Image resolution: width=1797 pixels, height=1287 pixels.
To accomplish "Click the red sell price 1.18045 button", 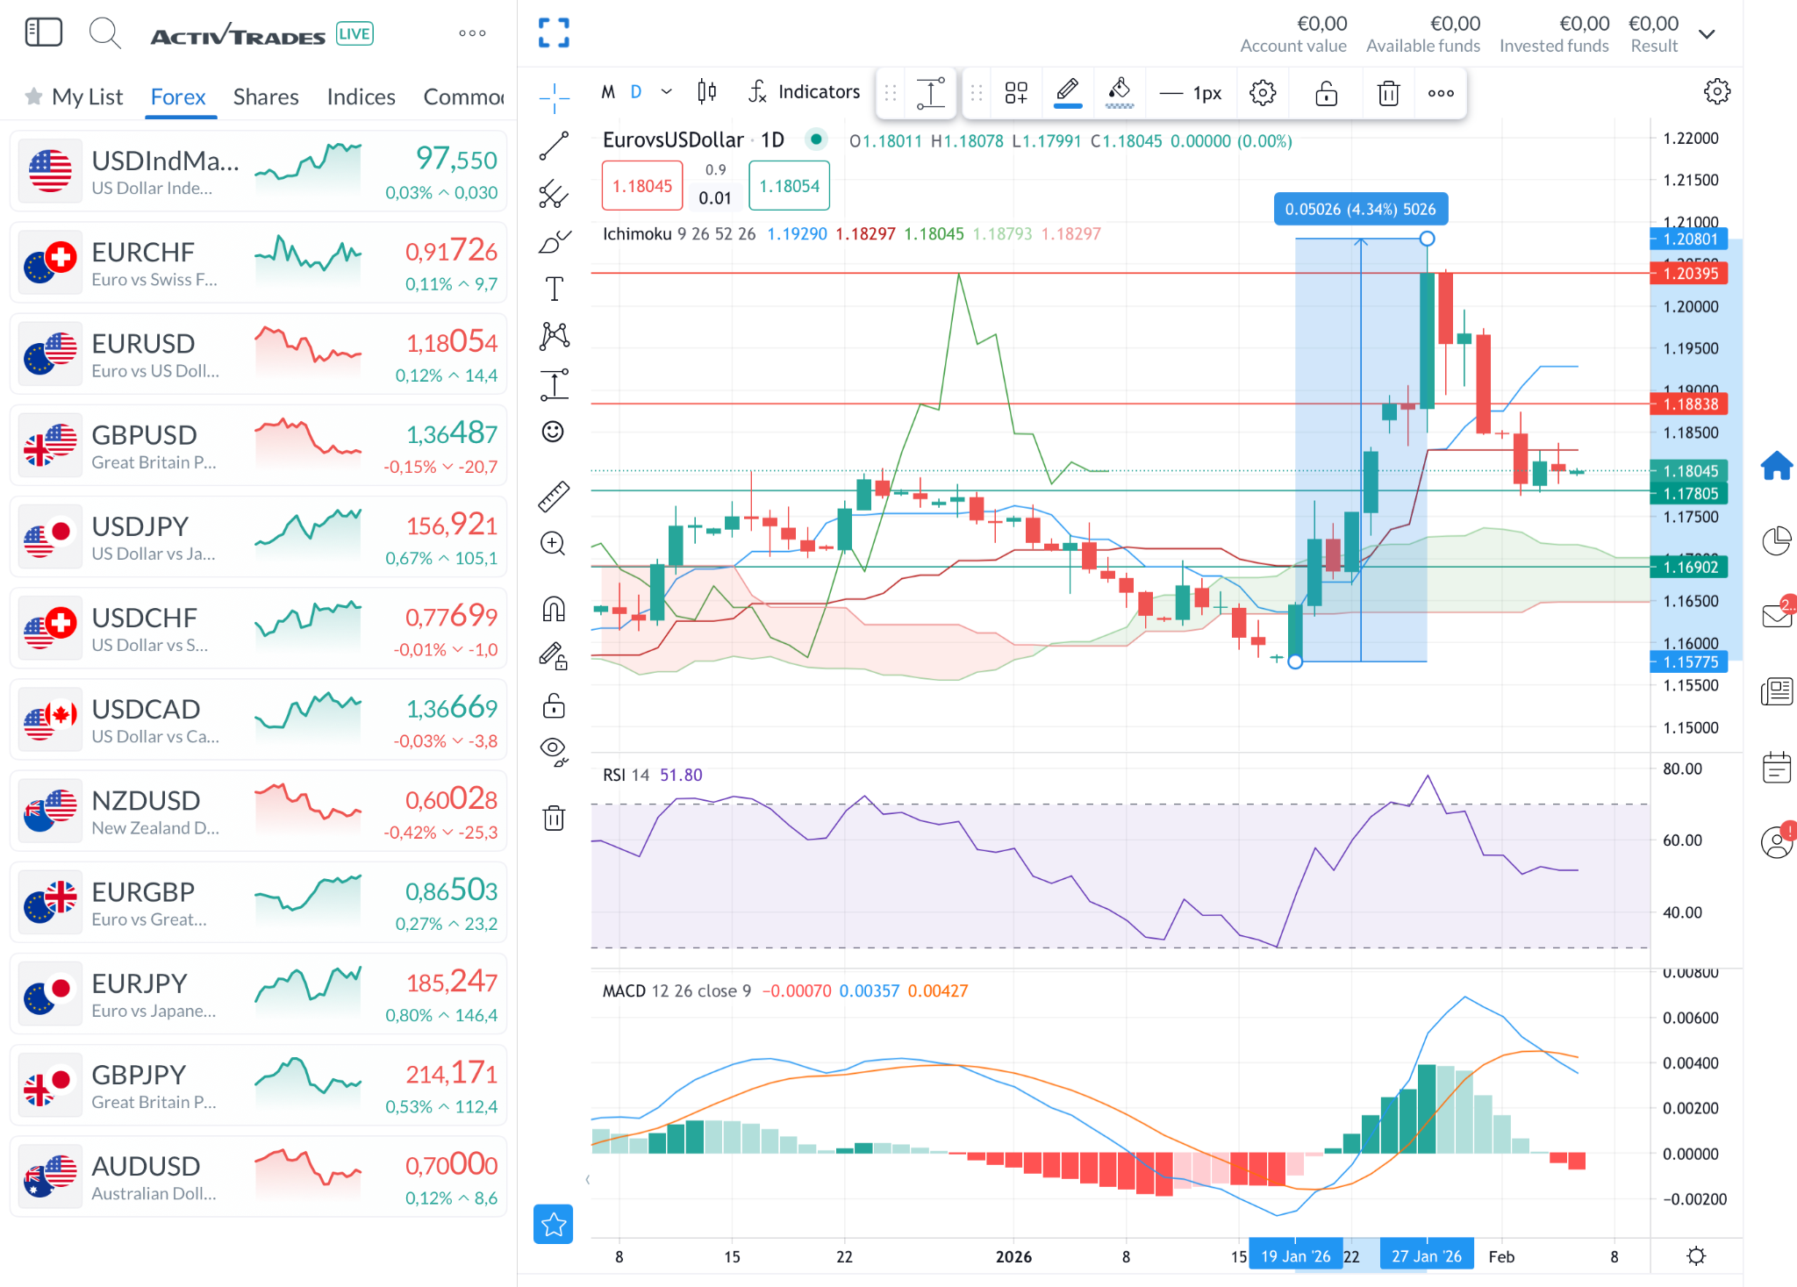I will coord(642,186).
